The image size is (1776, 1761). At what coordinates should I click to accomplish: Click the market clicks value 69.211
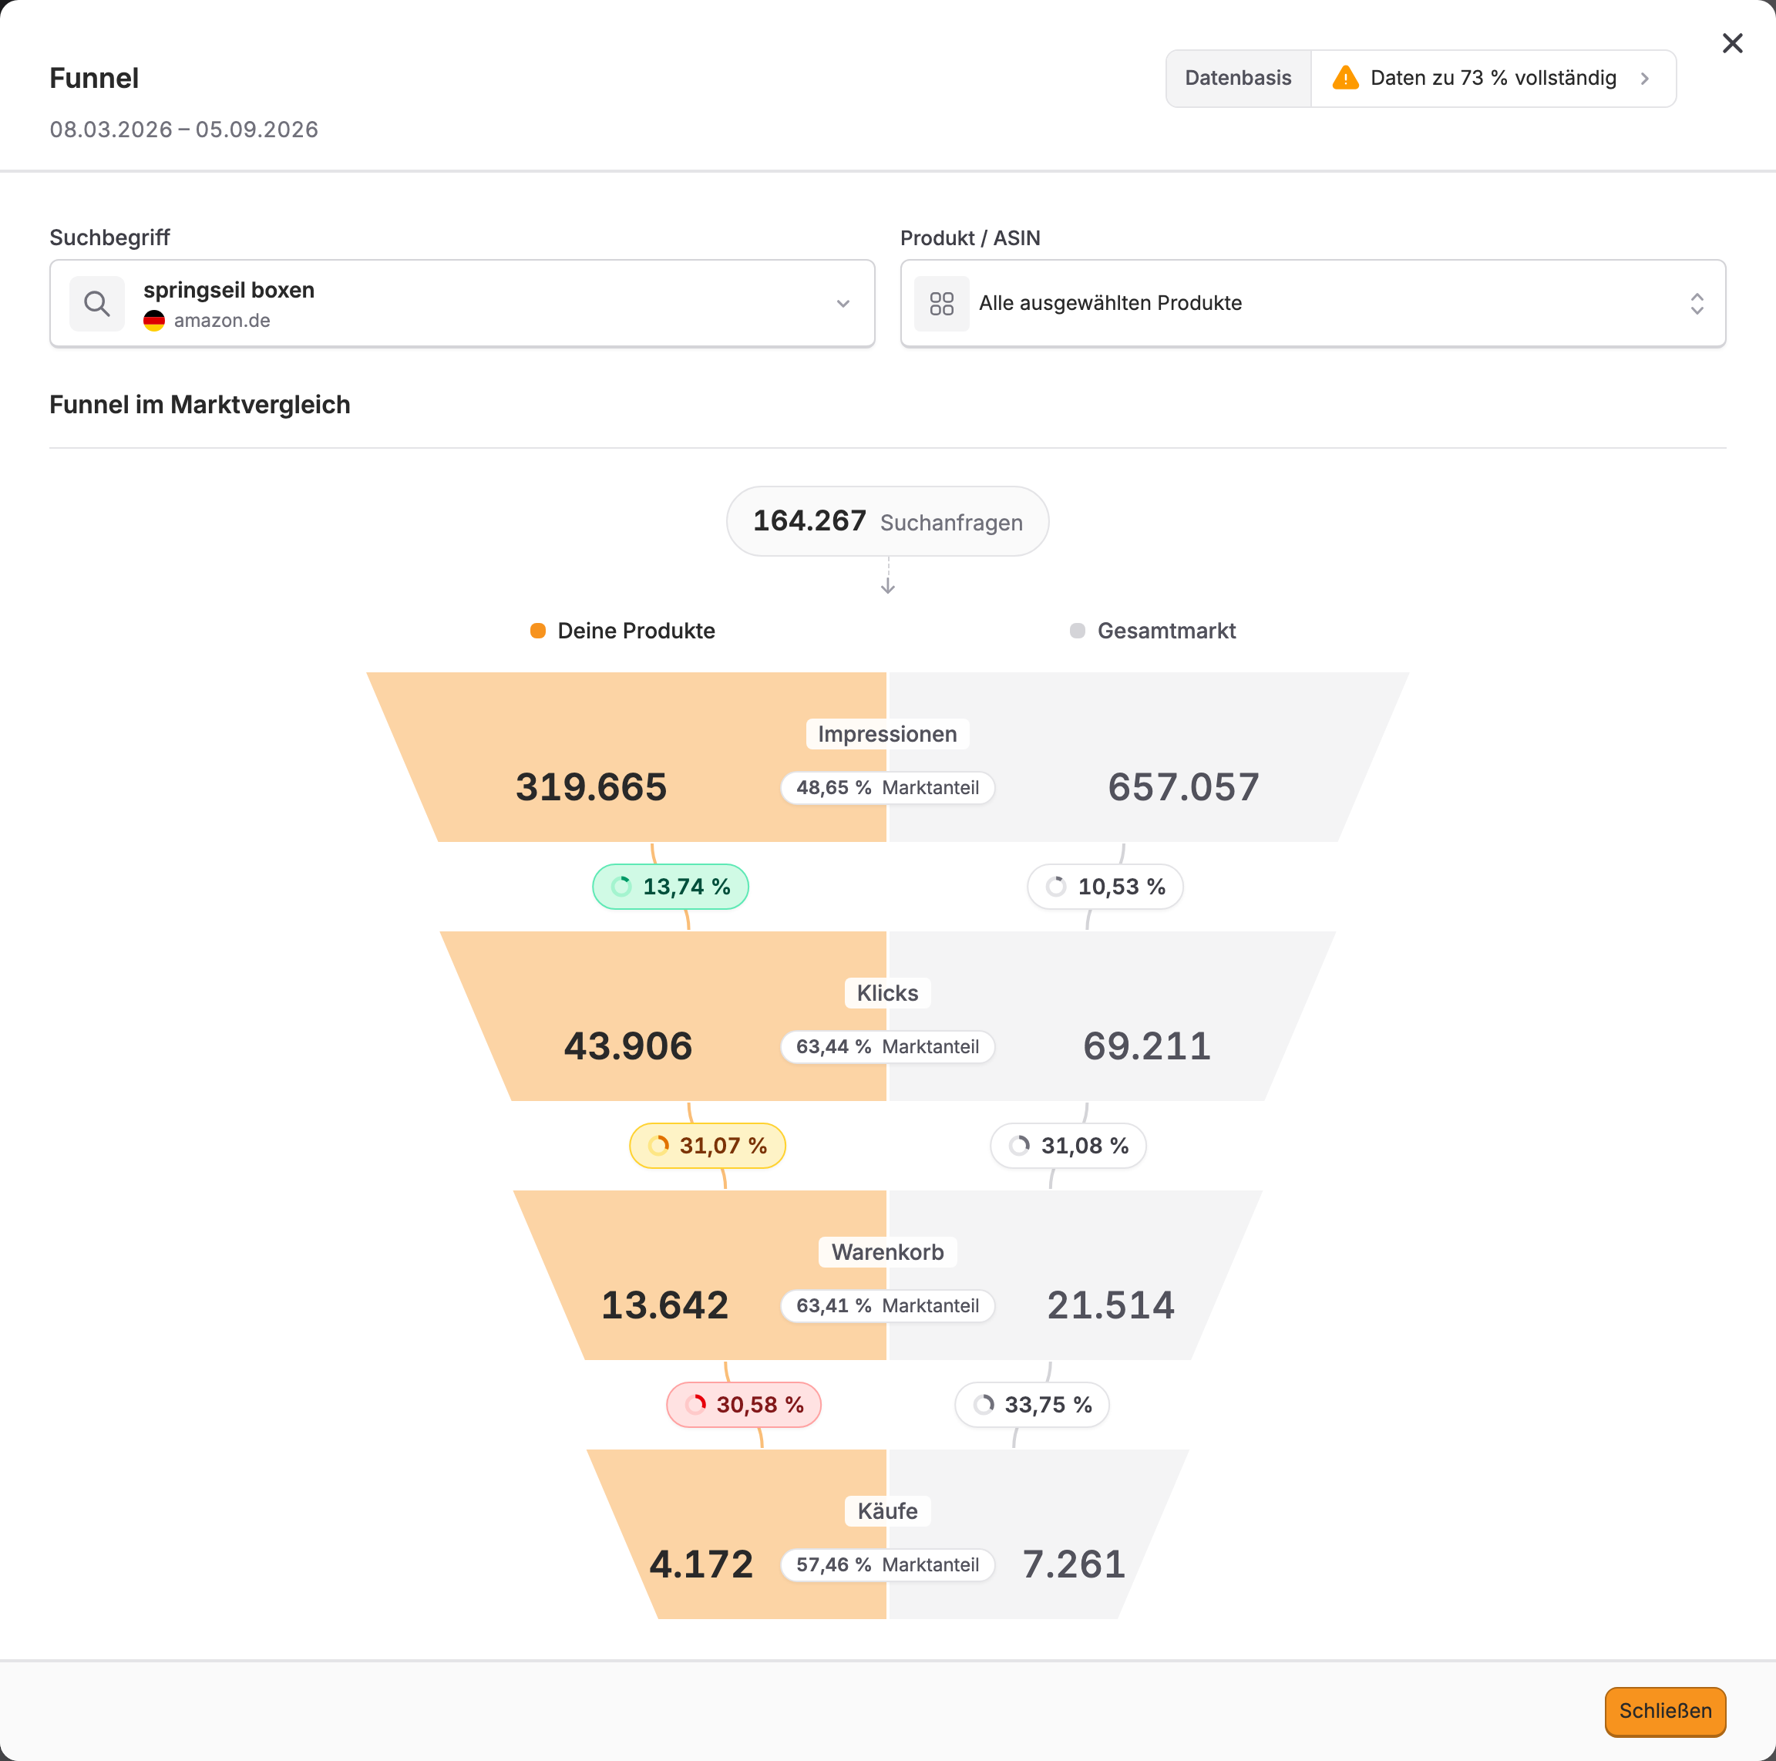click(x=1147, y=1046)
